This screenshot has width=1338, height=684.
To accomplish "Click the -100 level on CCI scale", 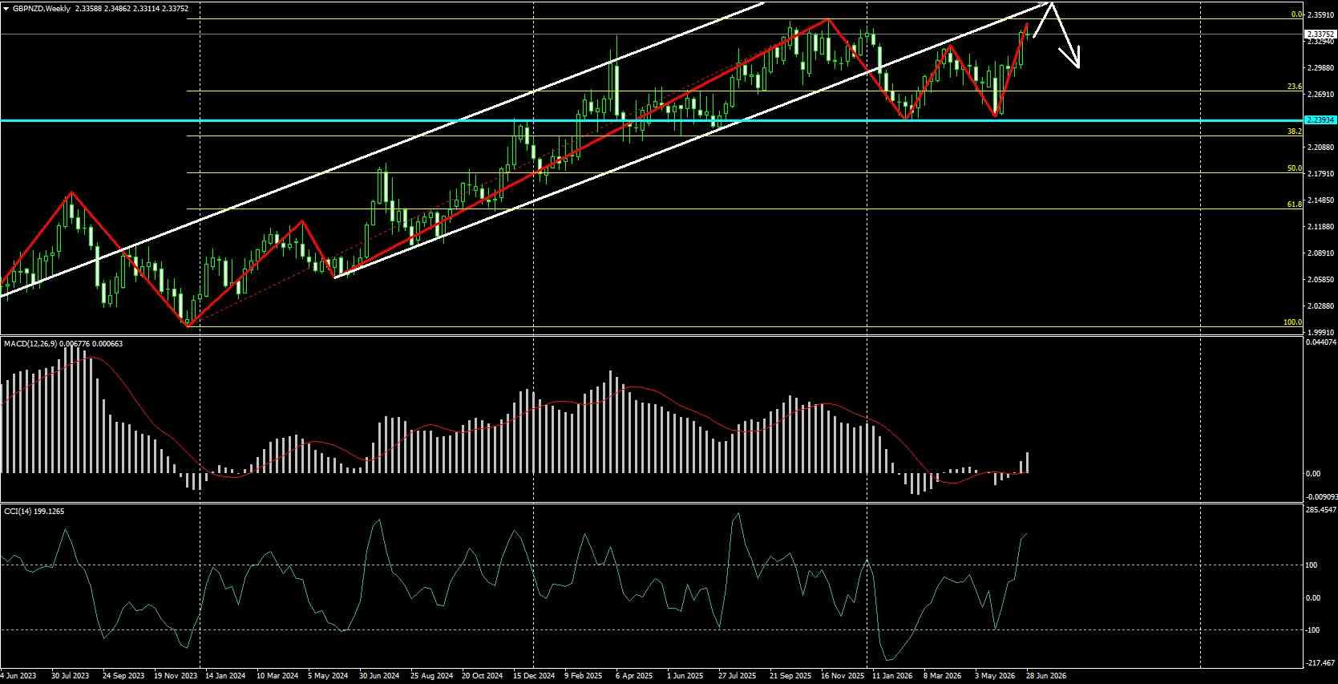I will pos(1314,630).
